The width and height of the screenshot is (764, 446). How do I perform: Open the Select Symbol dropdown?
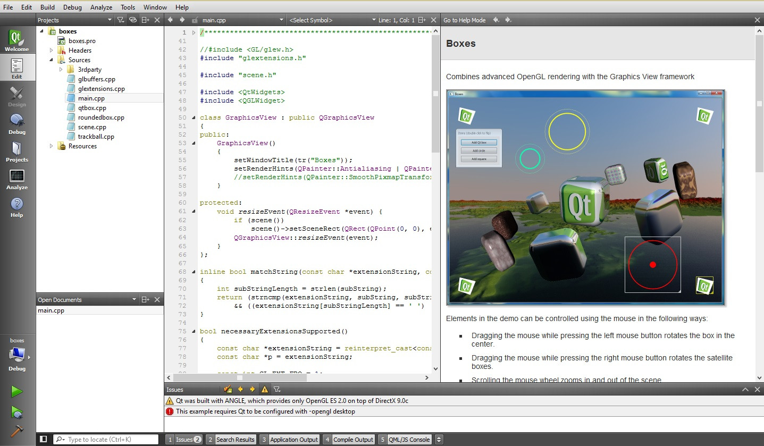pos(332,20)
